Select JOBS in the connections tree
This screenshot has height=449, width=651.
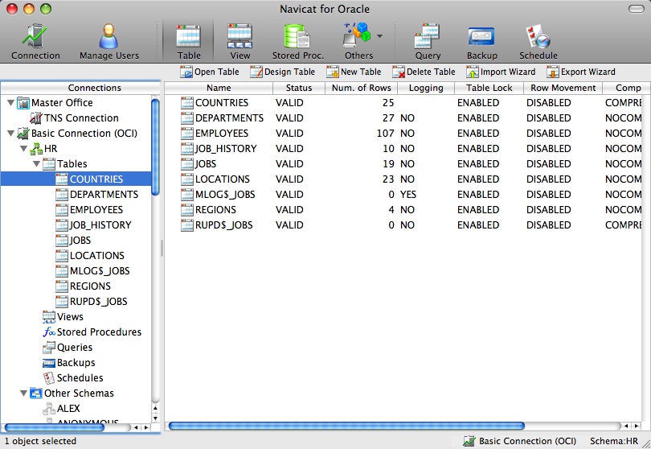(73, 241)
